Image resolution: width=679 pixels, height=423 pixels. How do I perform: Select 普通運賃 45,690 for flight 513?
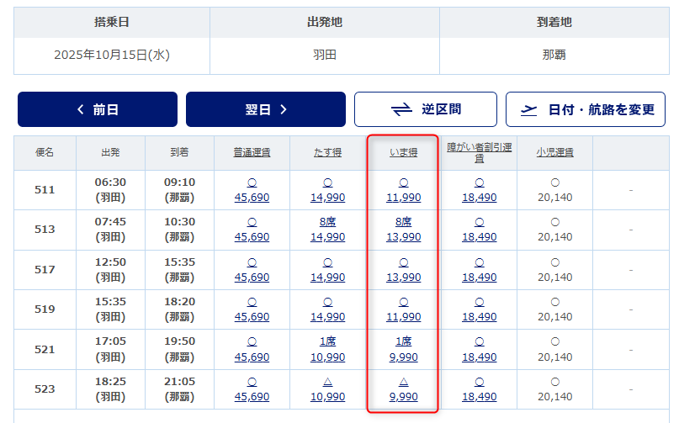tap(252, 237)
